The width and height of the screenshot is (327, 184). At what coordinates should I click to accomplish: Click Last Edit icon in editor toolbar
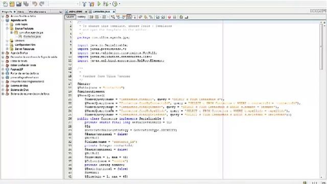tap(91, 17)
